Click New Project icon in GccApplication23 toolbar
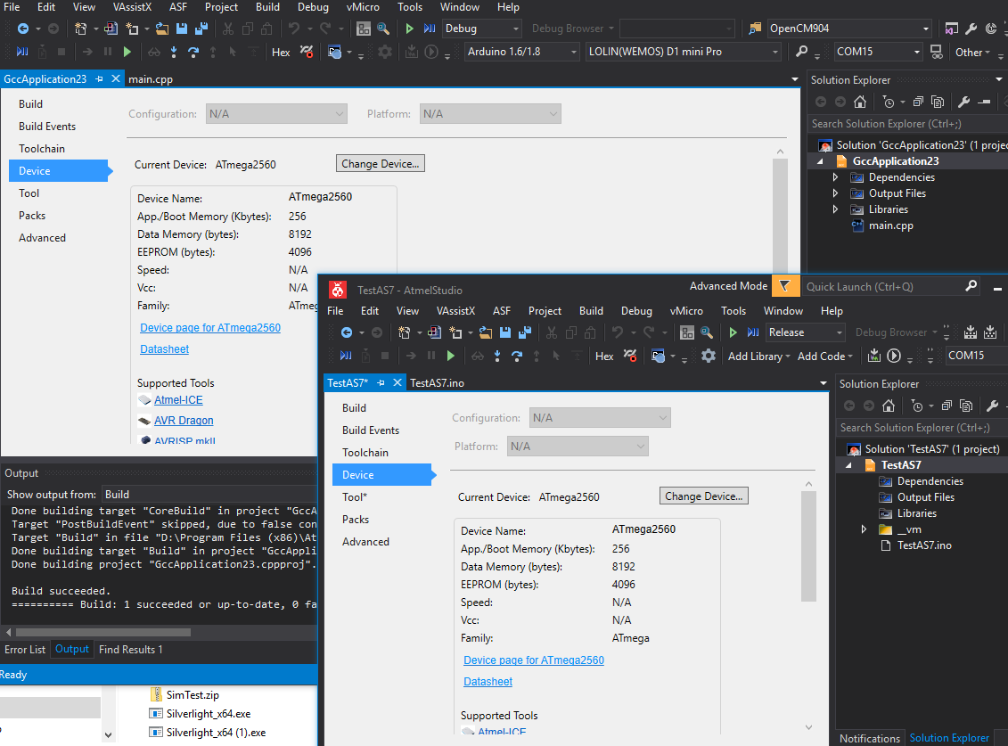This screenshot has height=746, width=1008. [x=80, y=29]
